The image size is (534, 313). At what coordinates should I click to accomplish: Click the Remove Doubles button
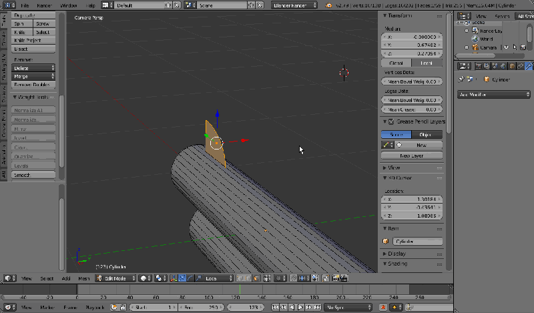pos(33,85)
